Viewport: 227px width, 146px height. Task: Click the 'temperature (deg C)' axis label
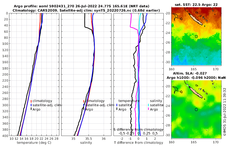(34, 143)
